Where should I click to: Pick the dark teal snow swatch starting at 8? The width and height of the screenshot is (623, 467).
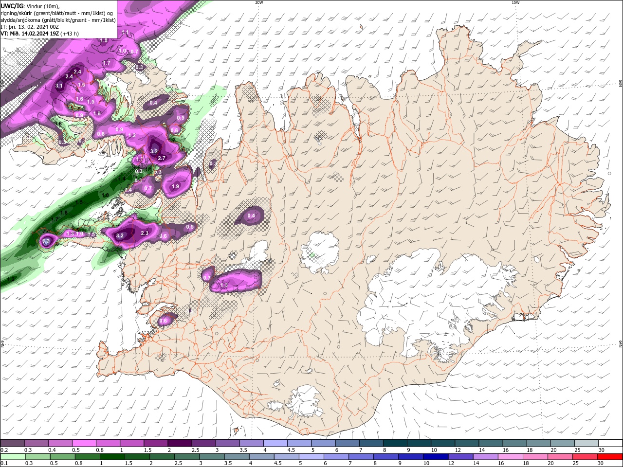395,443
